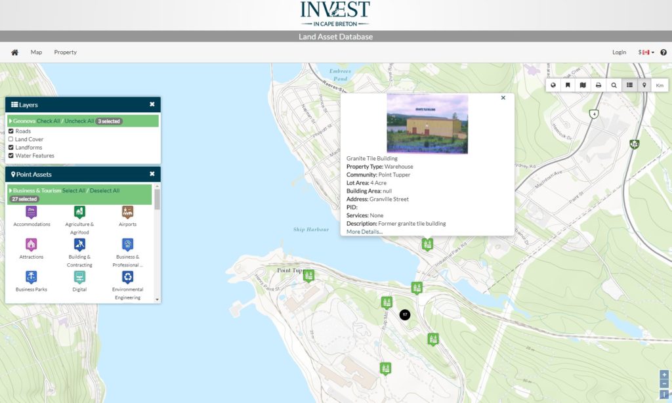Image resolution: width=672 pixels, height=403 pixels.
Task: Open the Map menu item
Action: click(x=36, y=52)
